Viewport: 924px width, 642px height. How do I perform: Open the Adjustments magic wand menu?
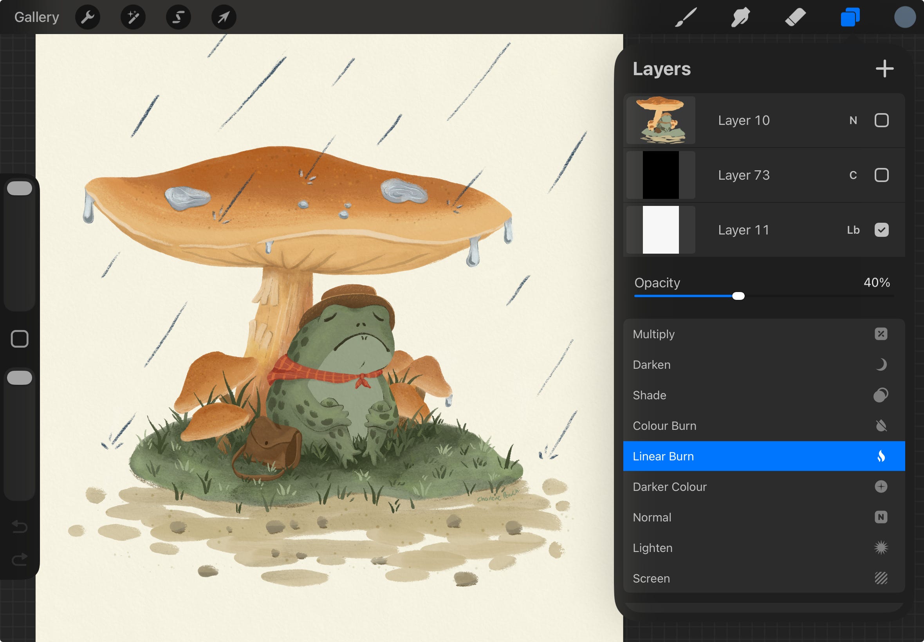tap(133, 17)
